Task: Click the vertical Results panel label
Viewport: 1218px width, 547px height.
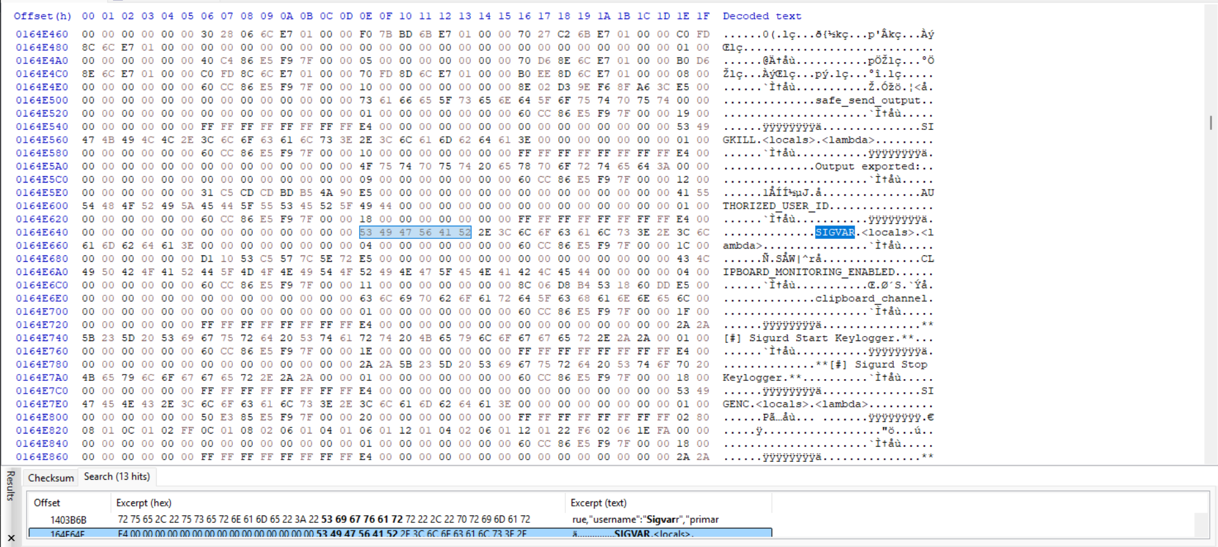Action: coord(10,486)
